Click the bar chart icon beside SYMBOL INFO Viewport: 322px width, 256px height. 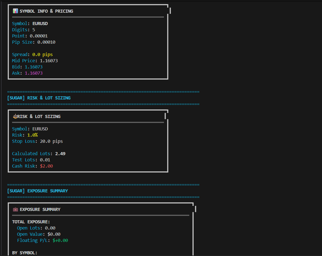click(15, 11)
